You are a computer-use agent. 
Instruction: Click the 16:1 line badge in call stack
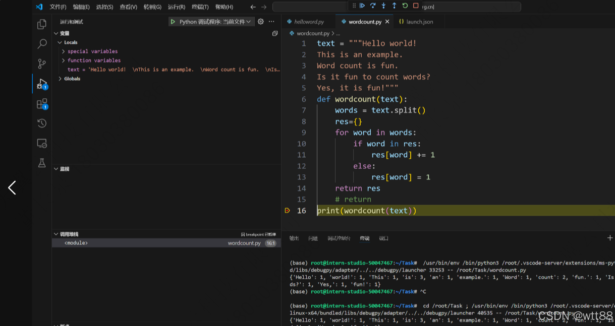(x=270, y=243)
